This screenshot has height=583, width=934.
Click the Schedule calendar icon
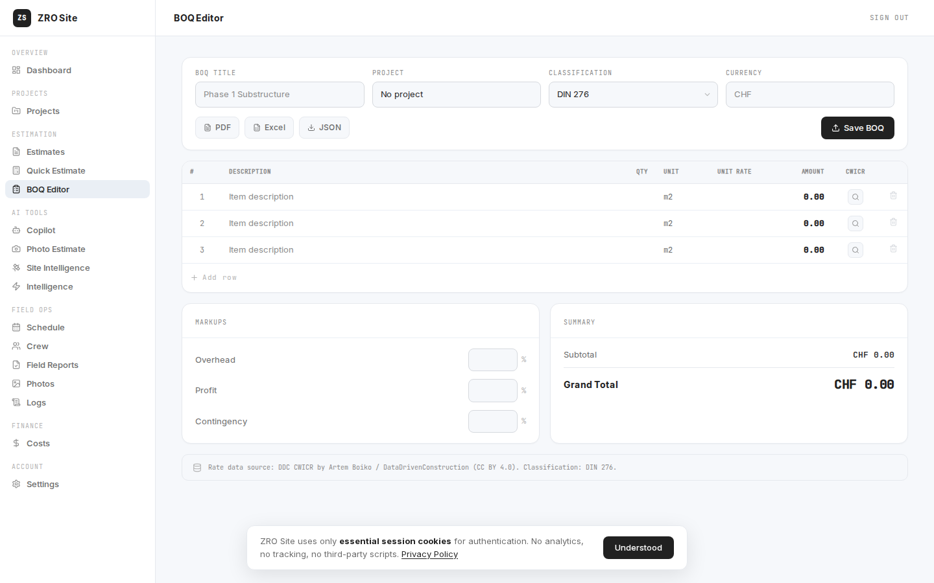[x=16, y=327]
